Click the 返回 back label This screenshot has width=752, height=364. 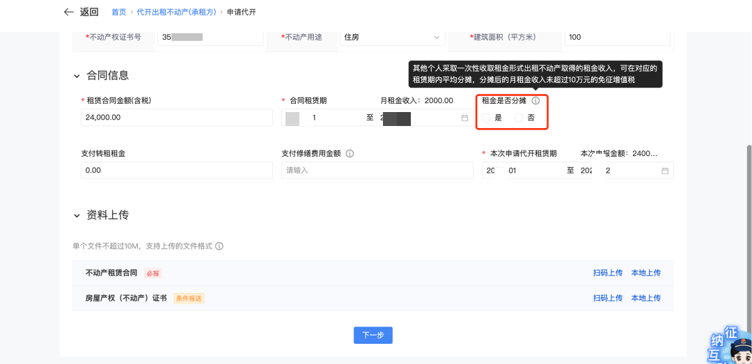[x=89, y=12]
